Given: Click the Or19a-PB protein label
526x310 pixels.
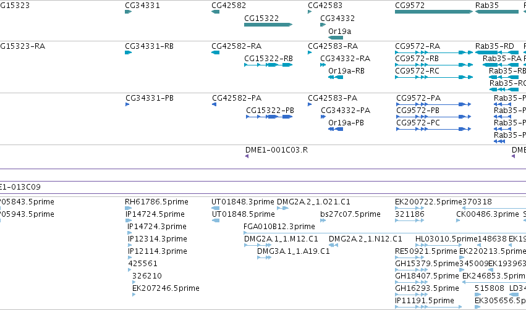Looking at the screenshot, I should pyautogui.click(x=346, y=123).
